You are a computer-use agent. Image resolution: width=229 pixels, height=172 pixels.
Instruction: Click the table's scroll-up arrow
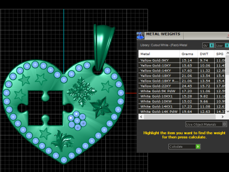click(228, 53)
